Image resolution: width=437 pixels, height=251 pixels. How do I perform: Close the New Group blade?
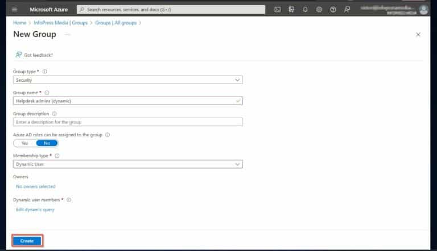418,35
